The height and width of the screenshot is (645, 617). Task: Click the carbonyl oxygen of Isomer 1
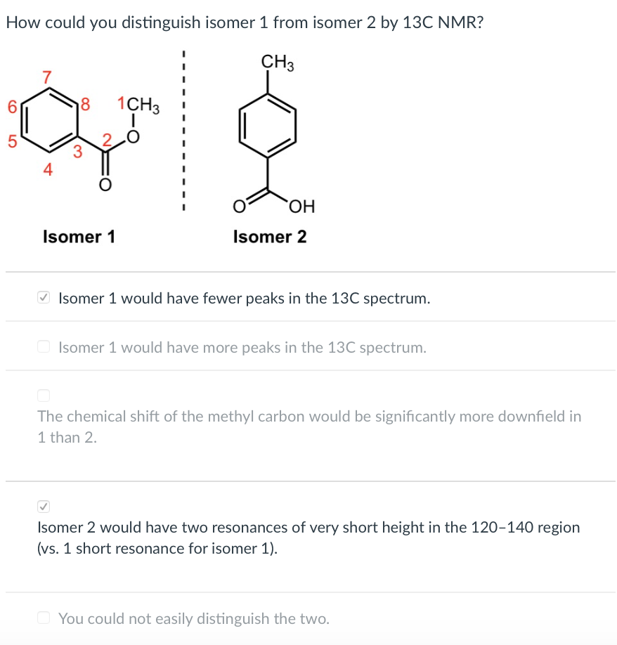point(105,185)
